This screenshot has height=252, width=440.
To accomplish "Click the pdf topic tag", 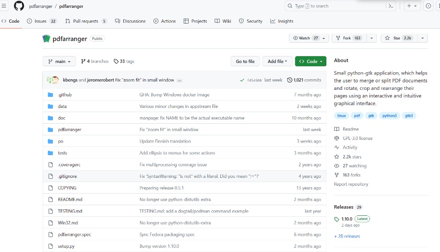I will click(x=357, y=116).
